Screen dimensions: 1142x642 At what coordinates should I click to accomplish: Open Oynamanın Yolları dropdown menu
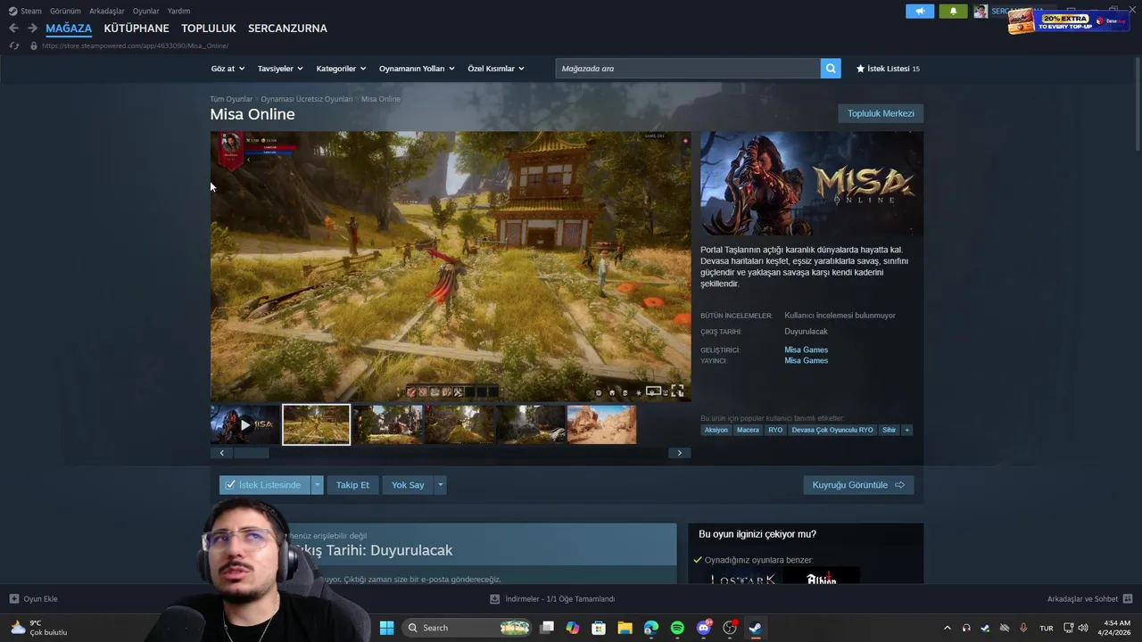(x=417, y=69)
